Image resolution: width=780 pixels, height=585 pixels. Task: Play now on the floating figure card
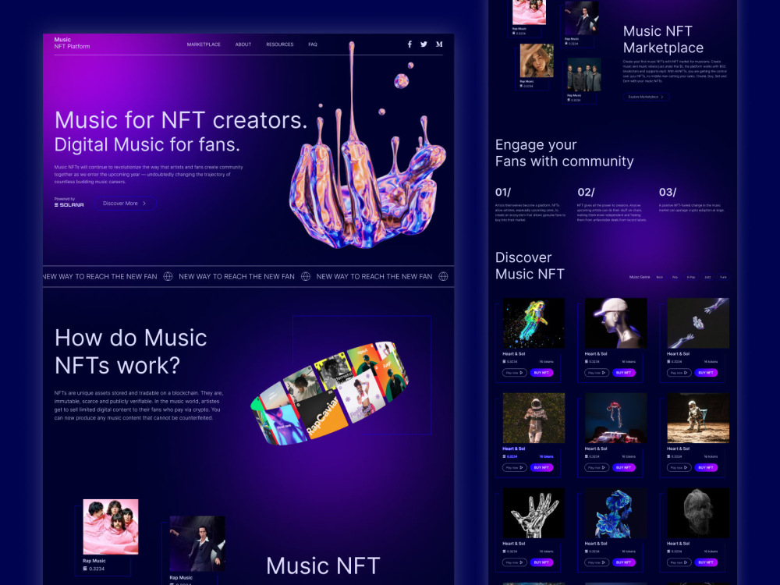[597, 467]
